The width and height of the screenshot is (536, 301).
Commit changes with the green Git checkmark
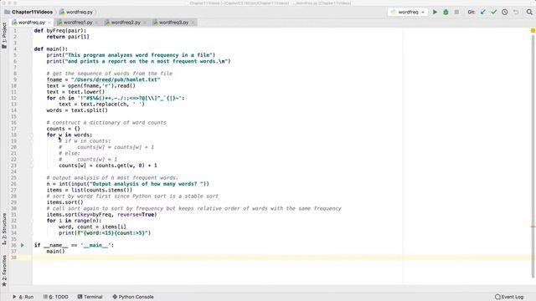tap(494, 12)
